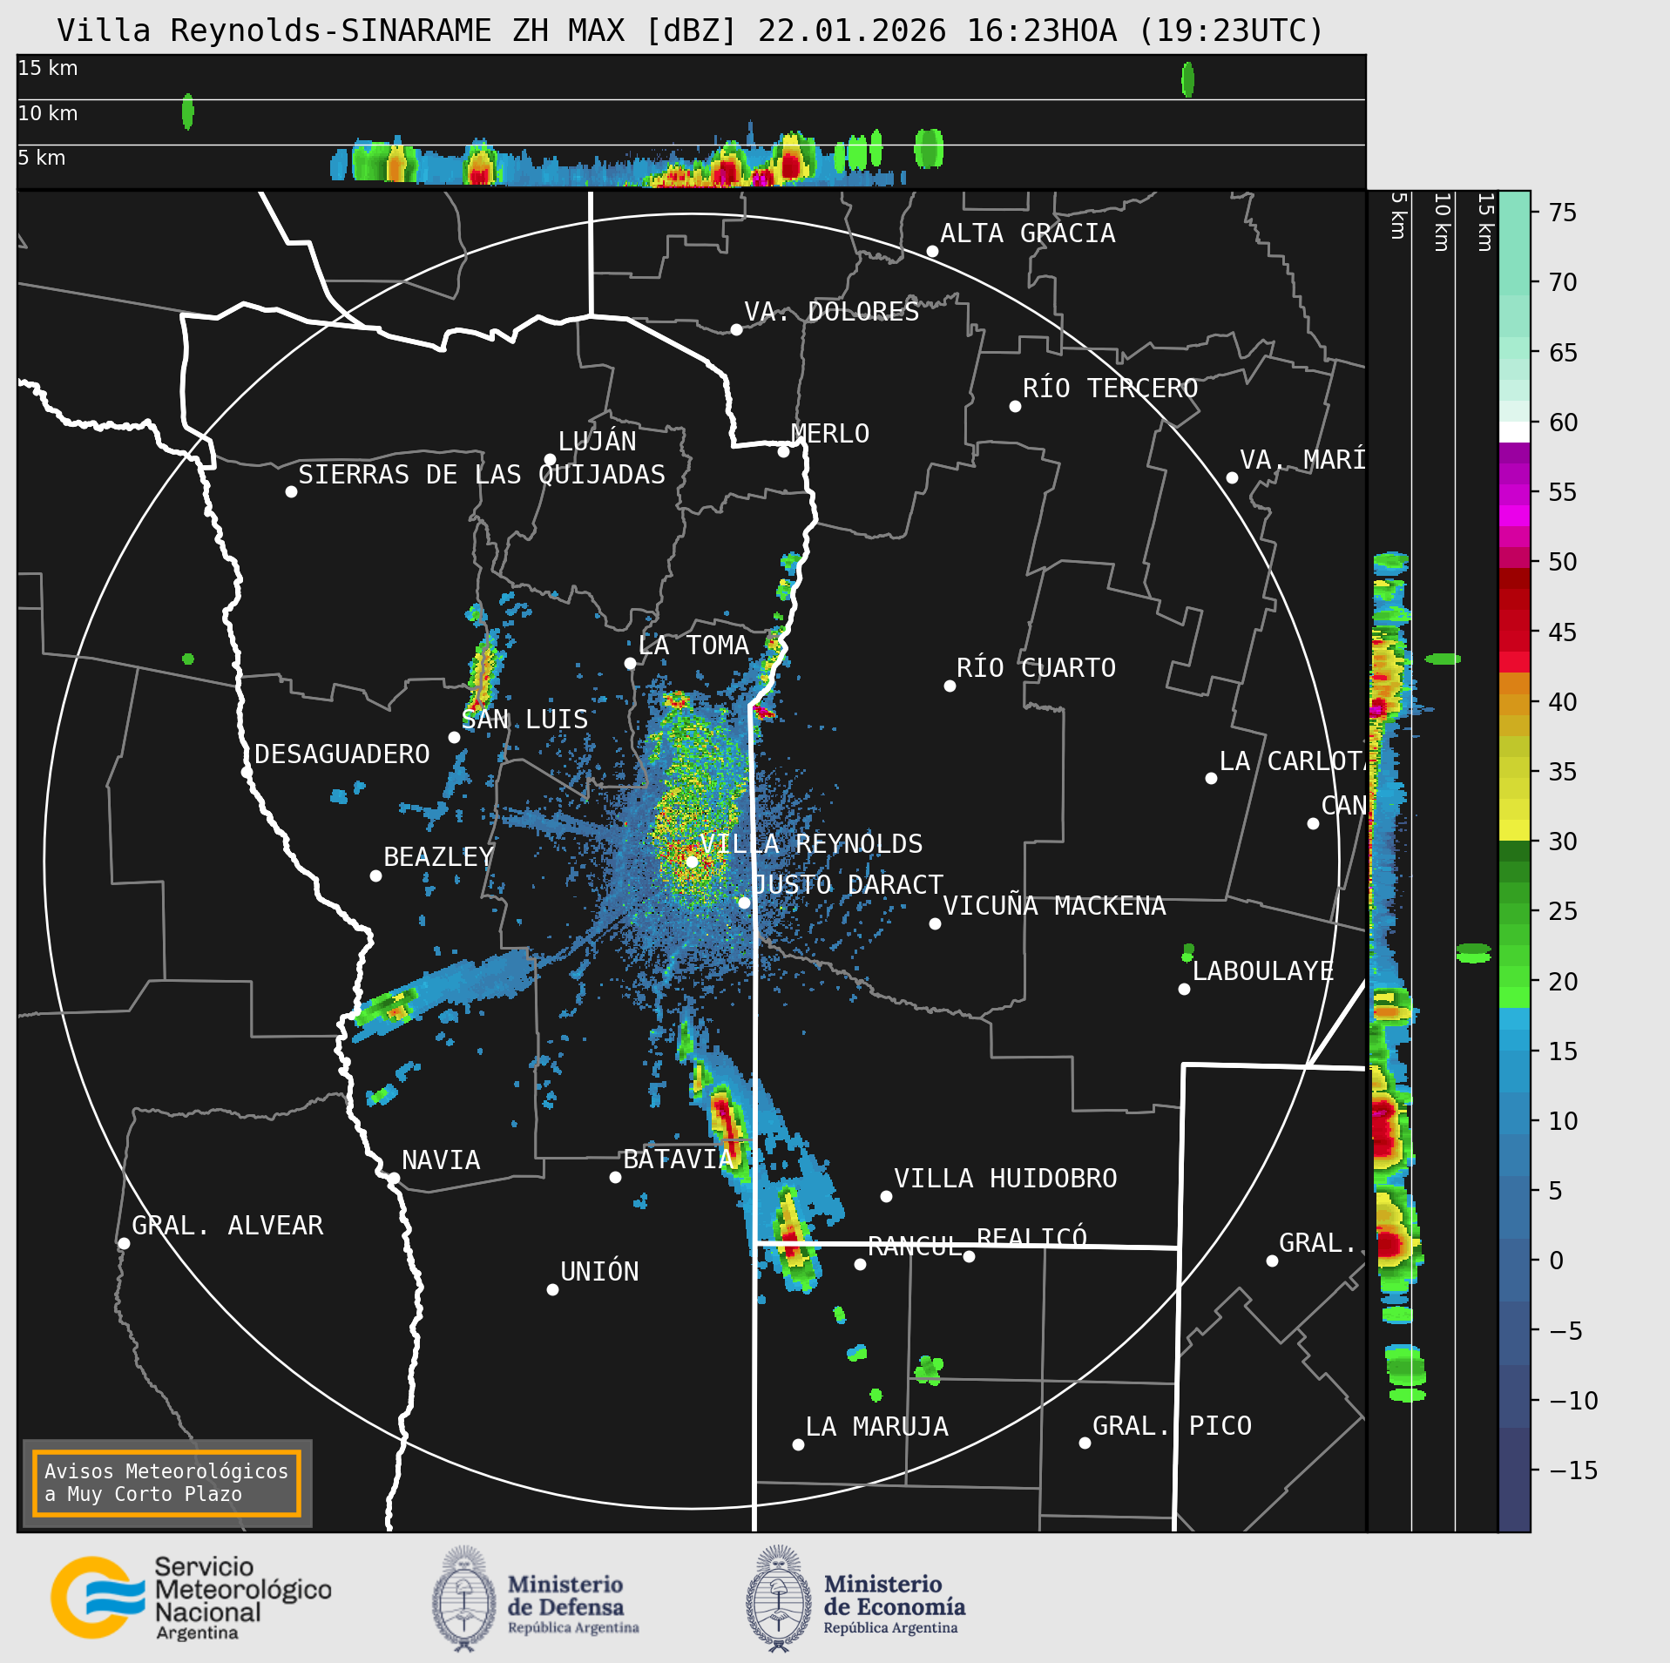Open Avisos Meteorológicos a Muy Corto Plazo box
This screenshot has width=1670, height=1663.
click(x=166, y=1483)
